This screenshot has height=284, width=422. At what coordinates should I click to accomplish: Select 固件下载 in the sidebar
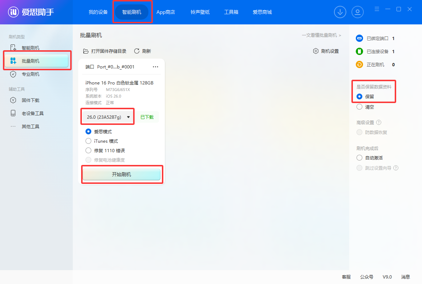pos(30,100)
